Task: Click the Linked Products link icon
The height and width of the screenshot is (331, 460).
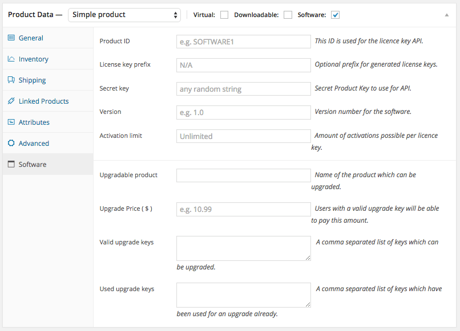Action: [11, 101]
